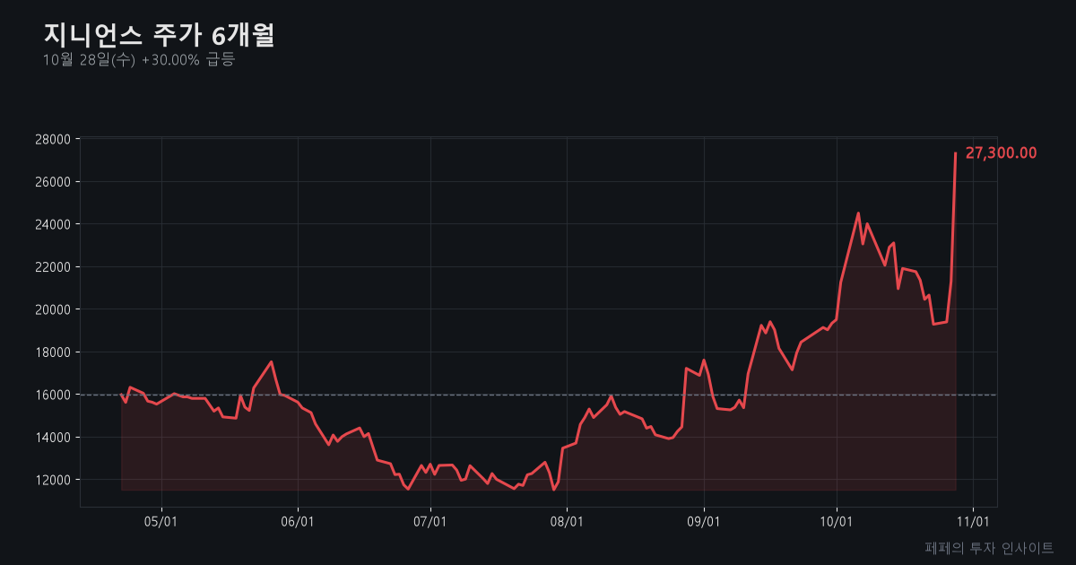This screenshot has width=1076, height=565.
Task: Select the y-axis label "14000"
Action: 53,437
